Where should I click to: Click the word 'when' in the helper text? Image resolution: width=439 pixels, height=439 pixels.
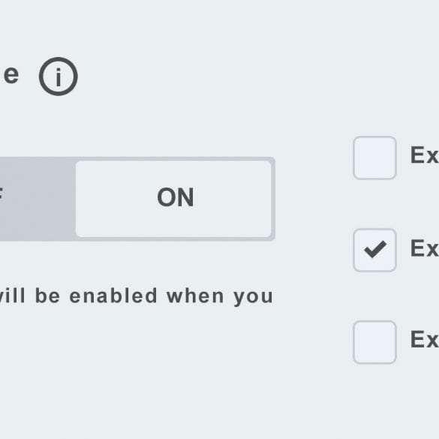click(195, 296)
